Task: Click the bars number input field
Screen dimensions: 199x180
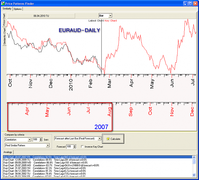Action: pos(36,140)
